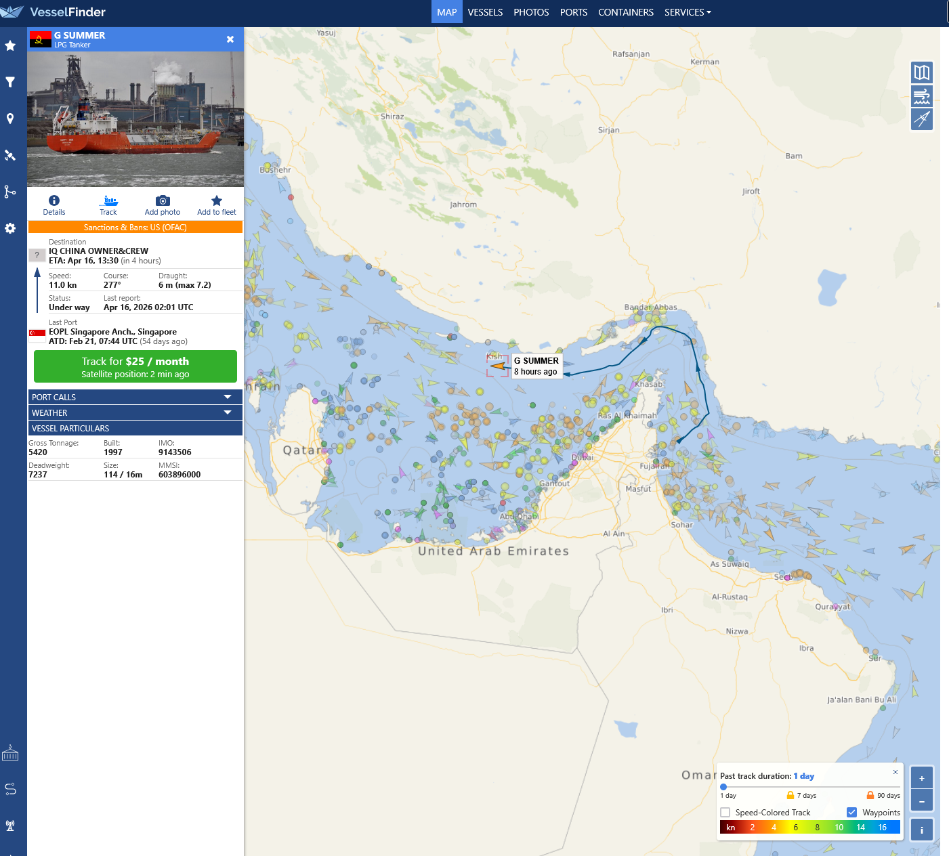949x856 pixels.
Task: Click the port container icon in sidebar
Action: [10, 753]
